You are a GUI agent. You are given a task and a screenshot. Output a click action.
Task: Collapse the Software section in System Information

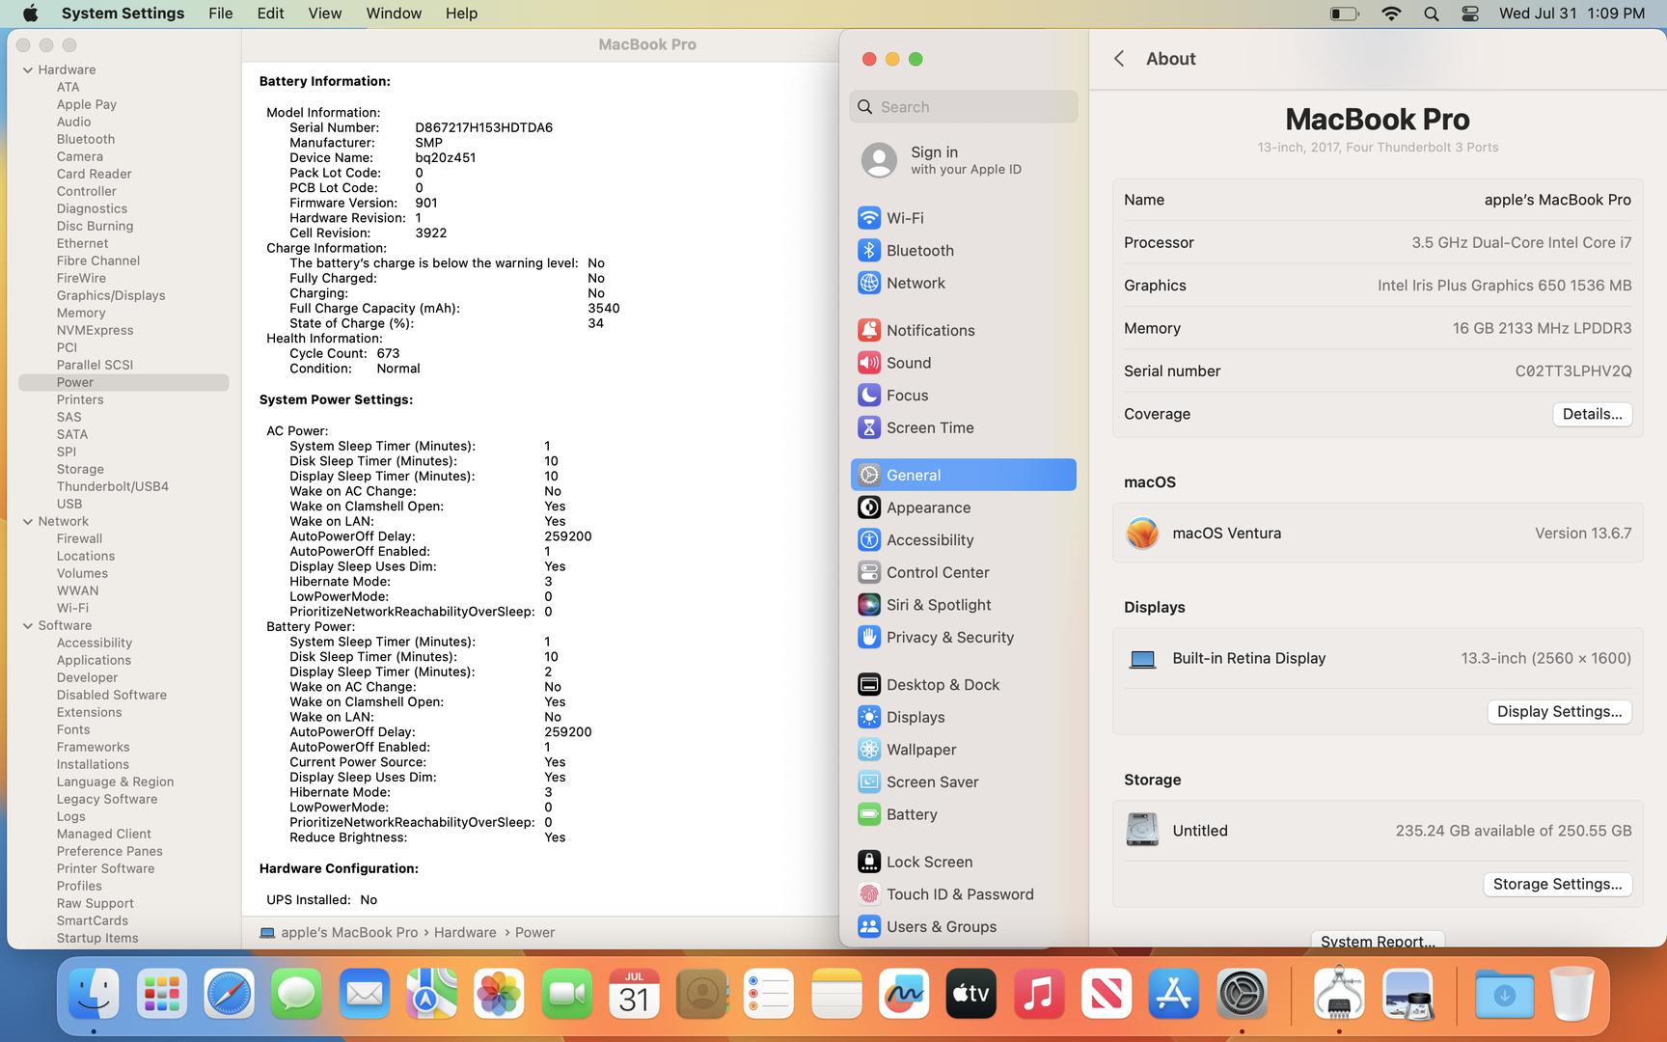[x=28, y=625]
